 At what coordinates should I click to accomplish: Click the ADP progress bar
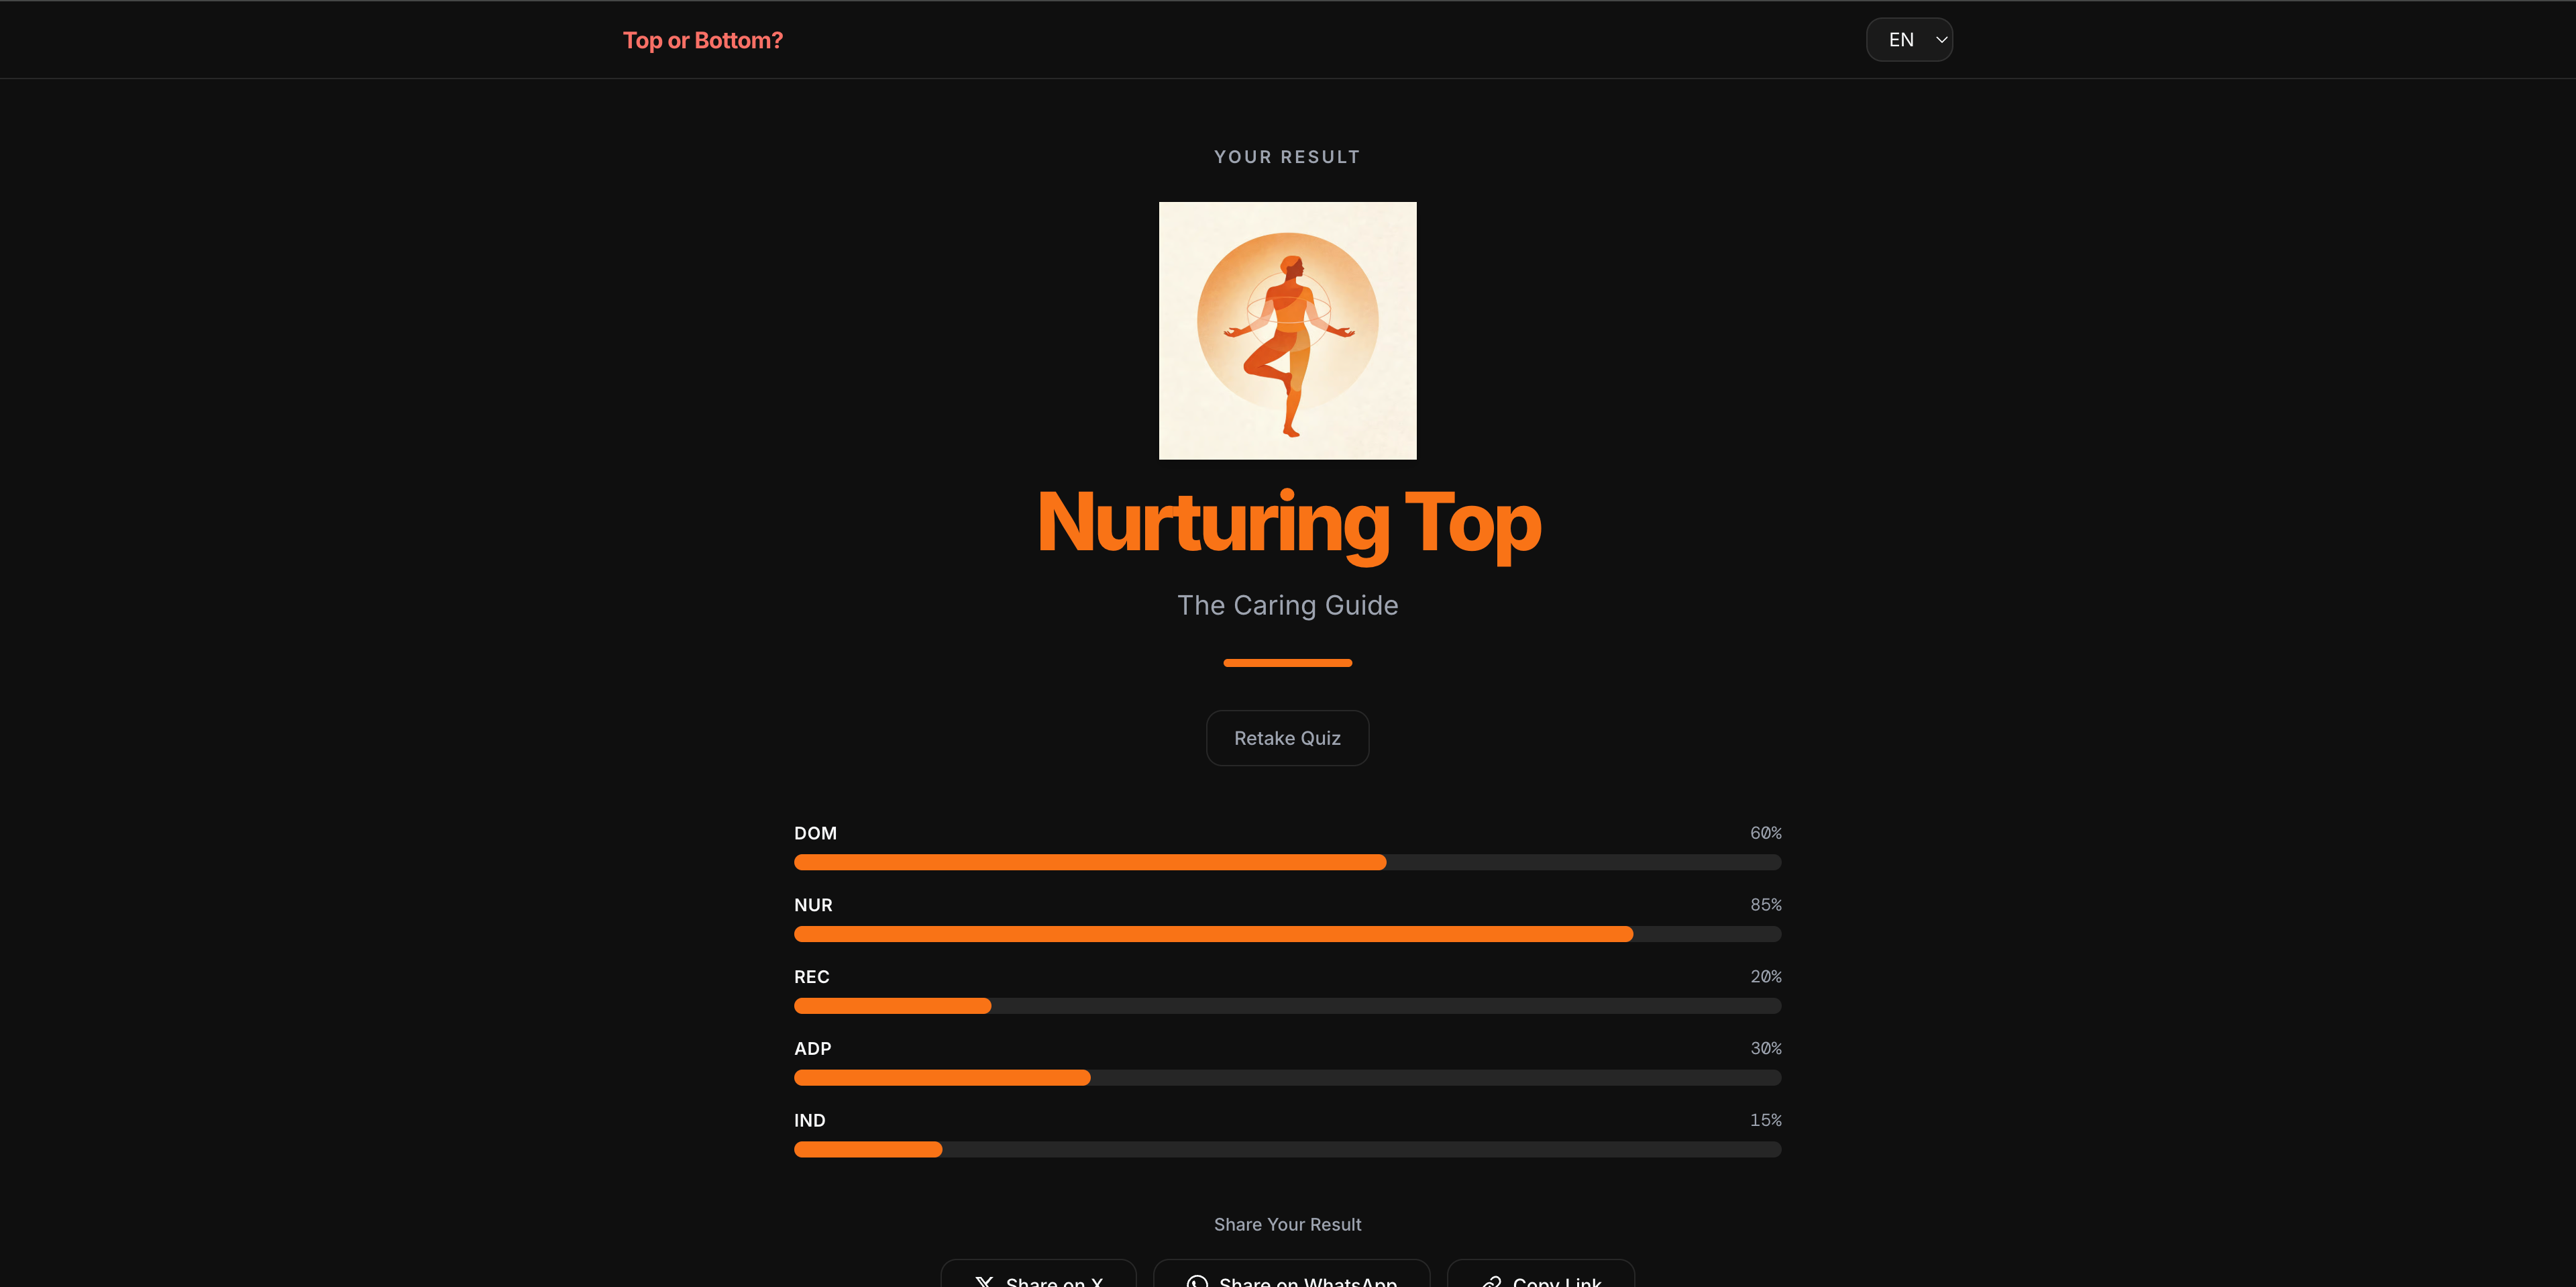click(x=1287, y=1078)
